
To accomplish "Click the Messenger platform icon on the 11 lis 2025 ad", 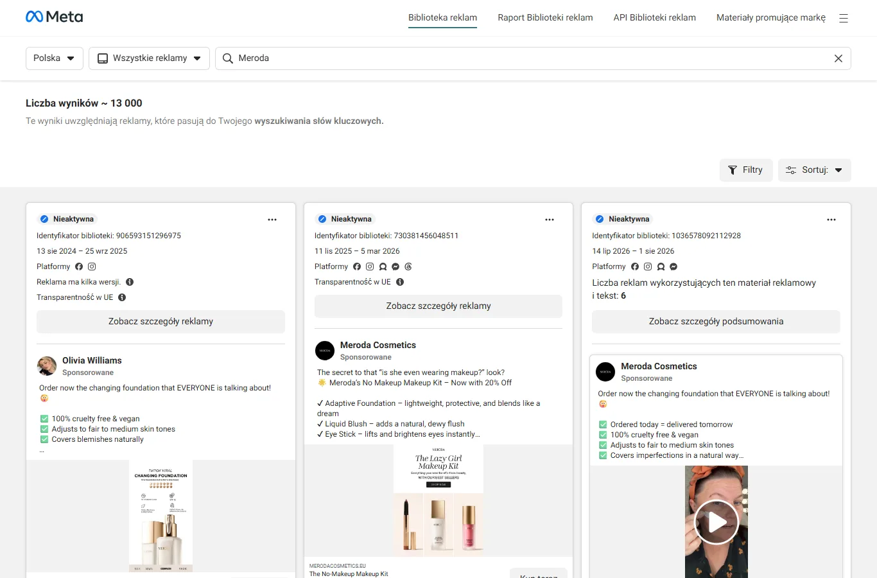I will coord(395,267).
